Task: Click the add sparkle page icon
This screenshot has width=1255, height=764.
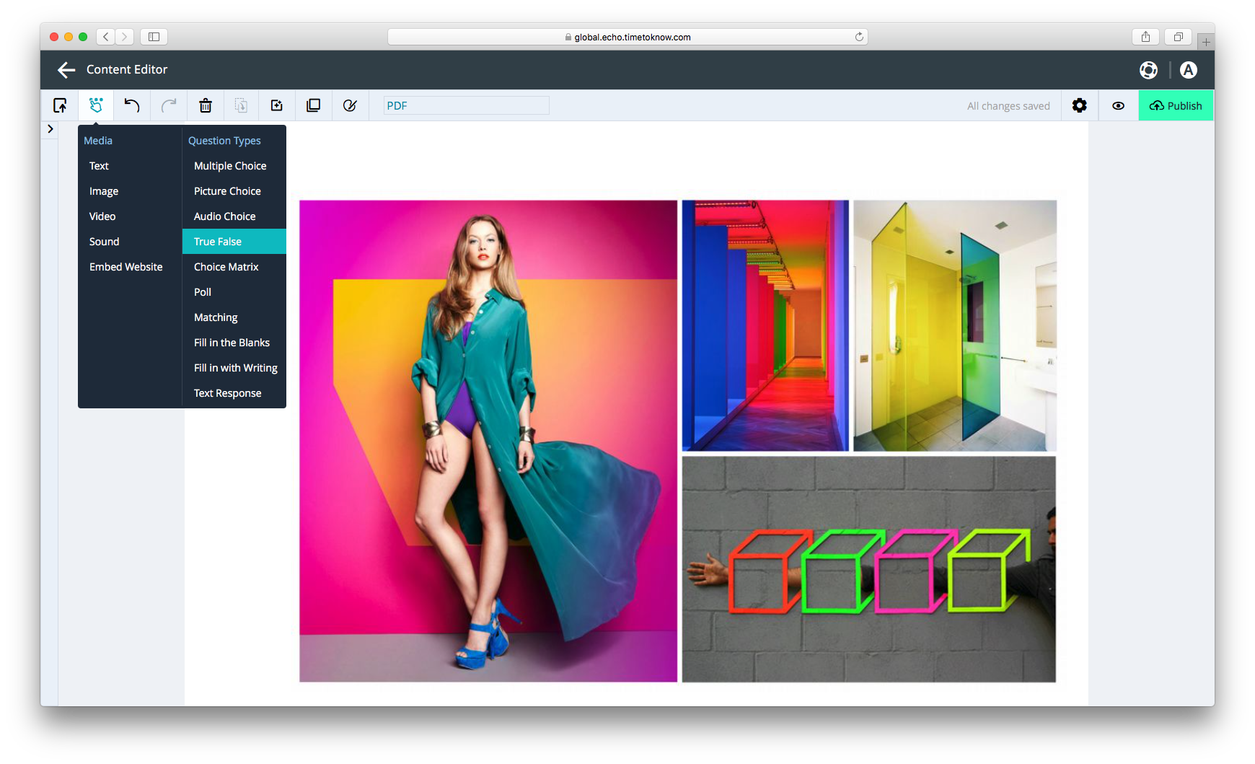Action: coord(277,105)
